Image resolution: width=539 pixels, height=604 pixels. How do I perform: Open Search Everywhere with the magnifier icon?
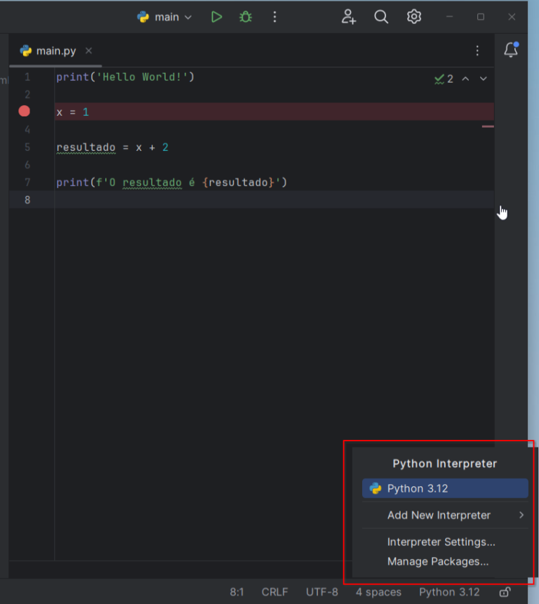click(381, 16)
